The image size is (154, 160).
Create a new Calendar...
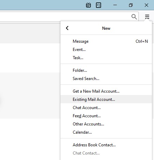coord(106,132)
